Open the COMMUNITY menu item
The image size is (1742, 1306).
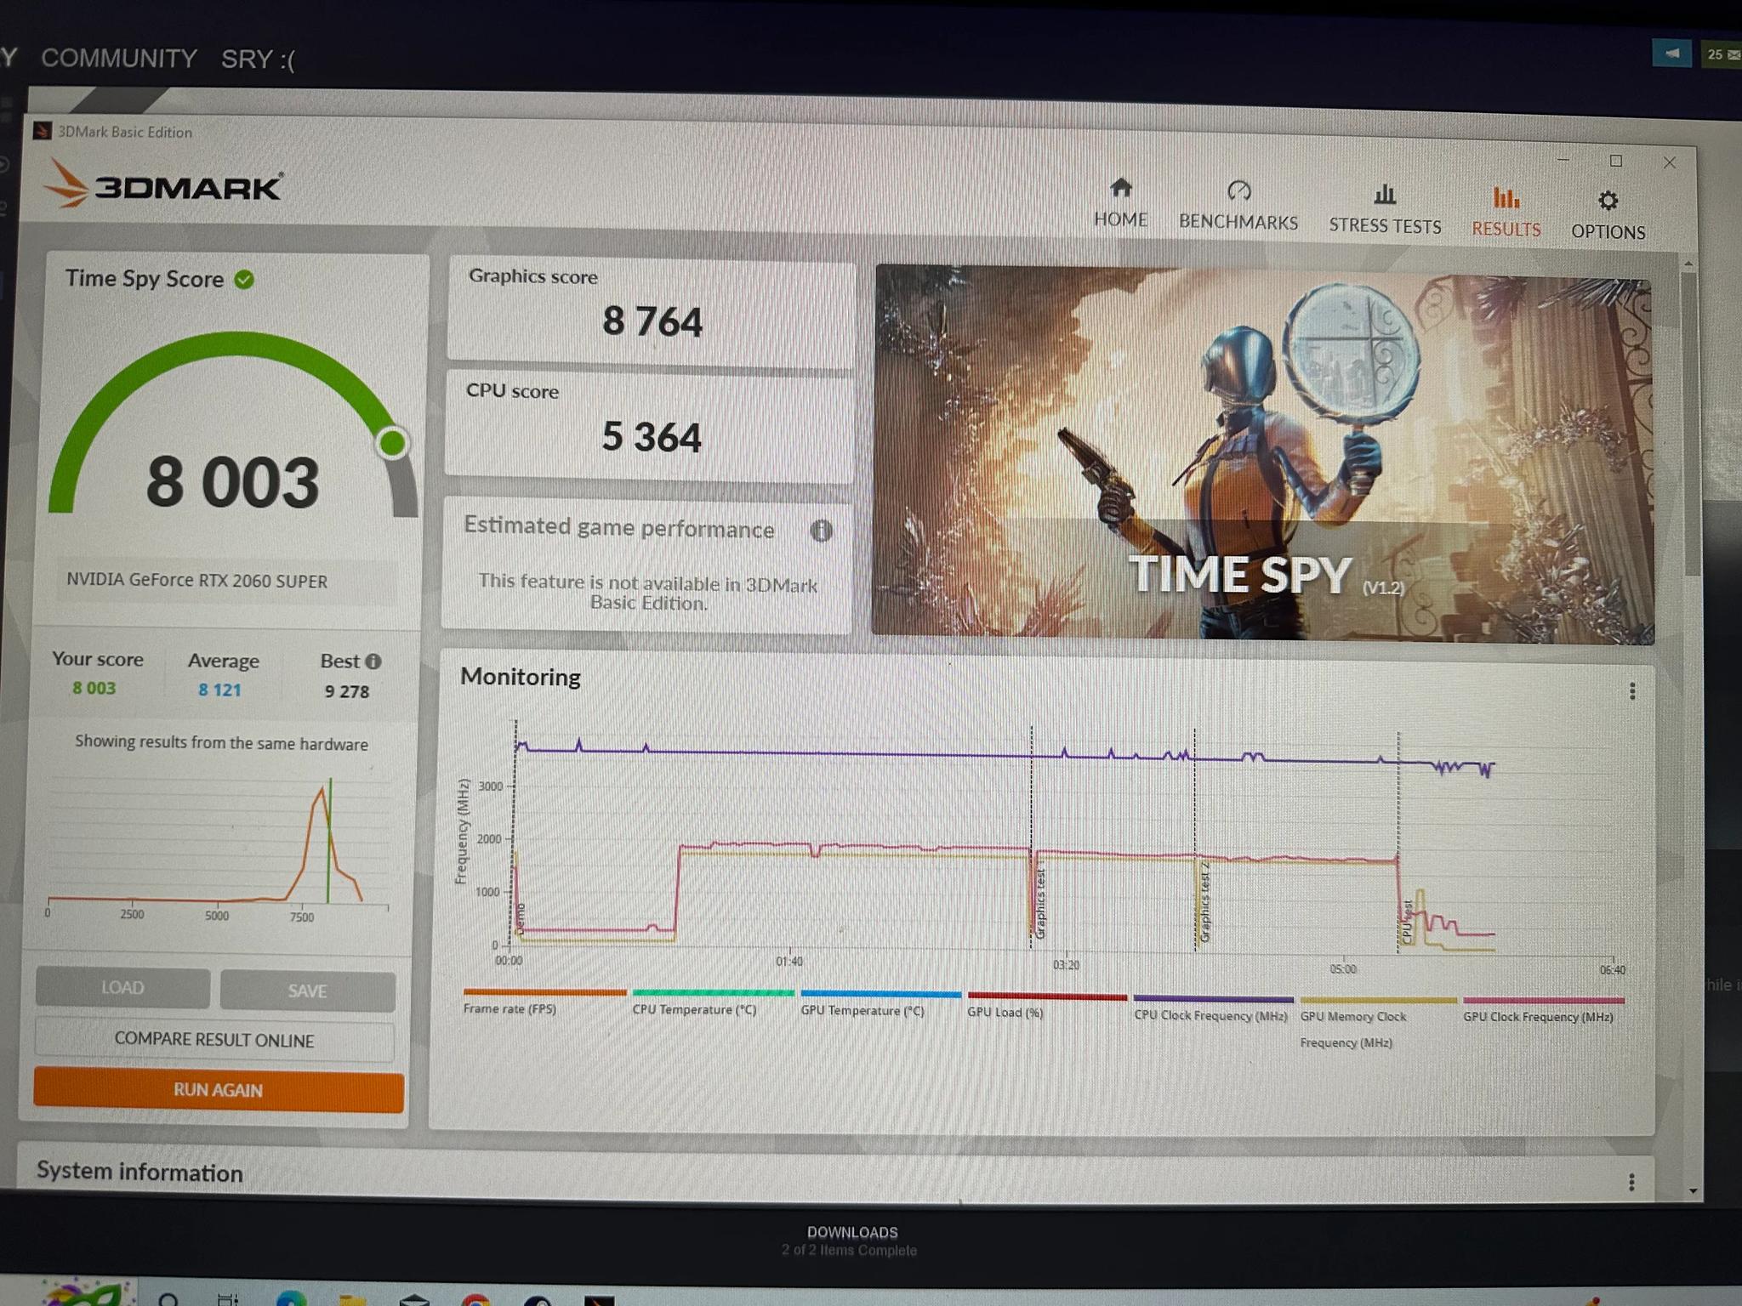coord(119,59)
